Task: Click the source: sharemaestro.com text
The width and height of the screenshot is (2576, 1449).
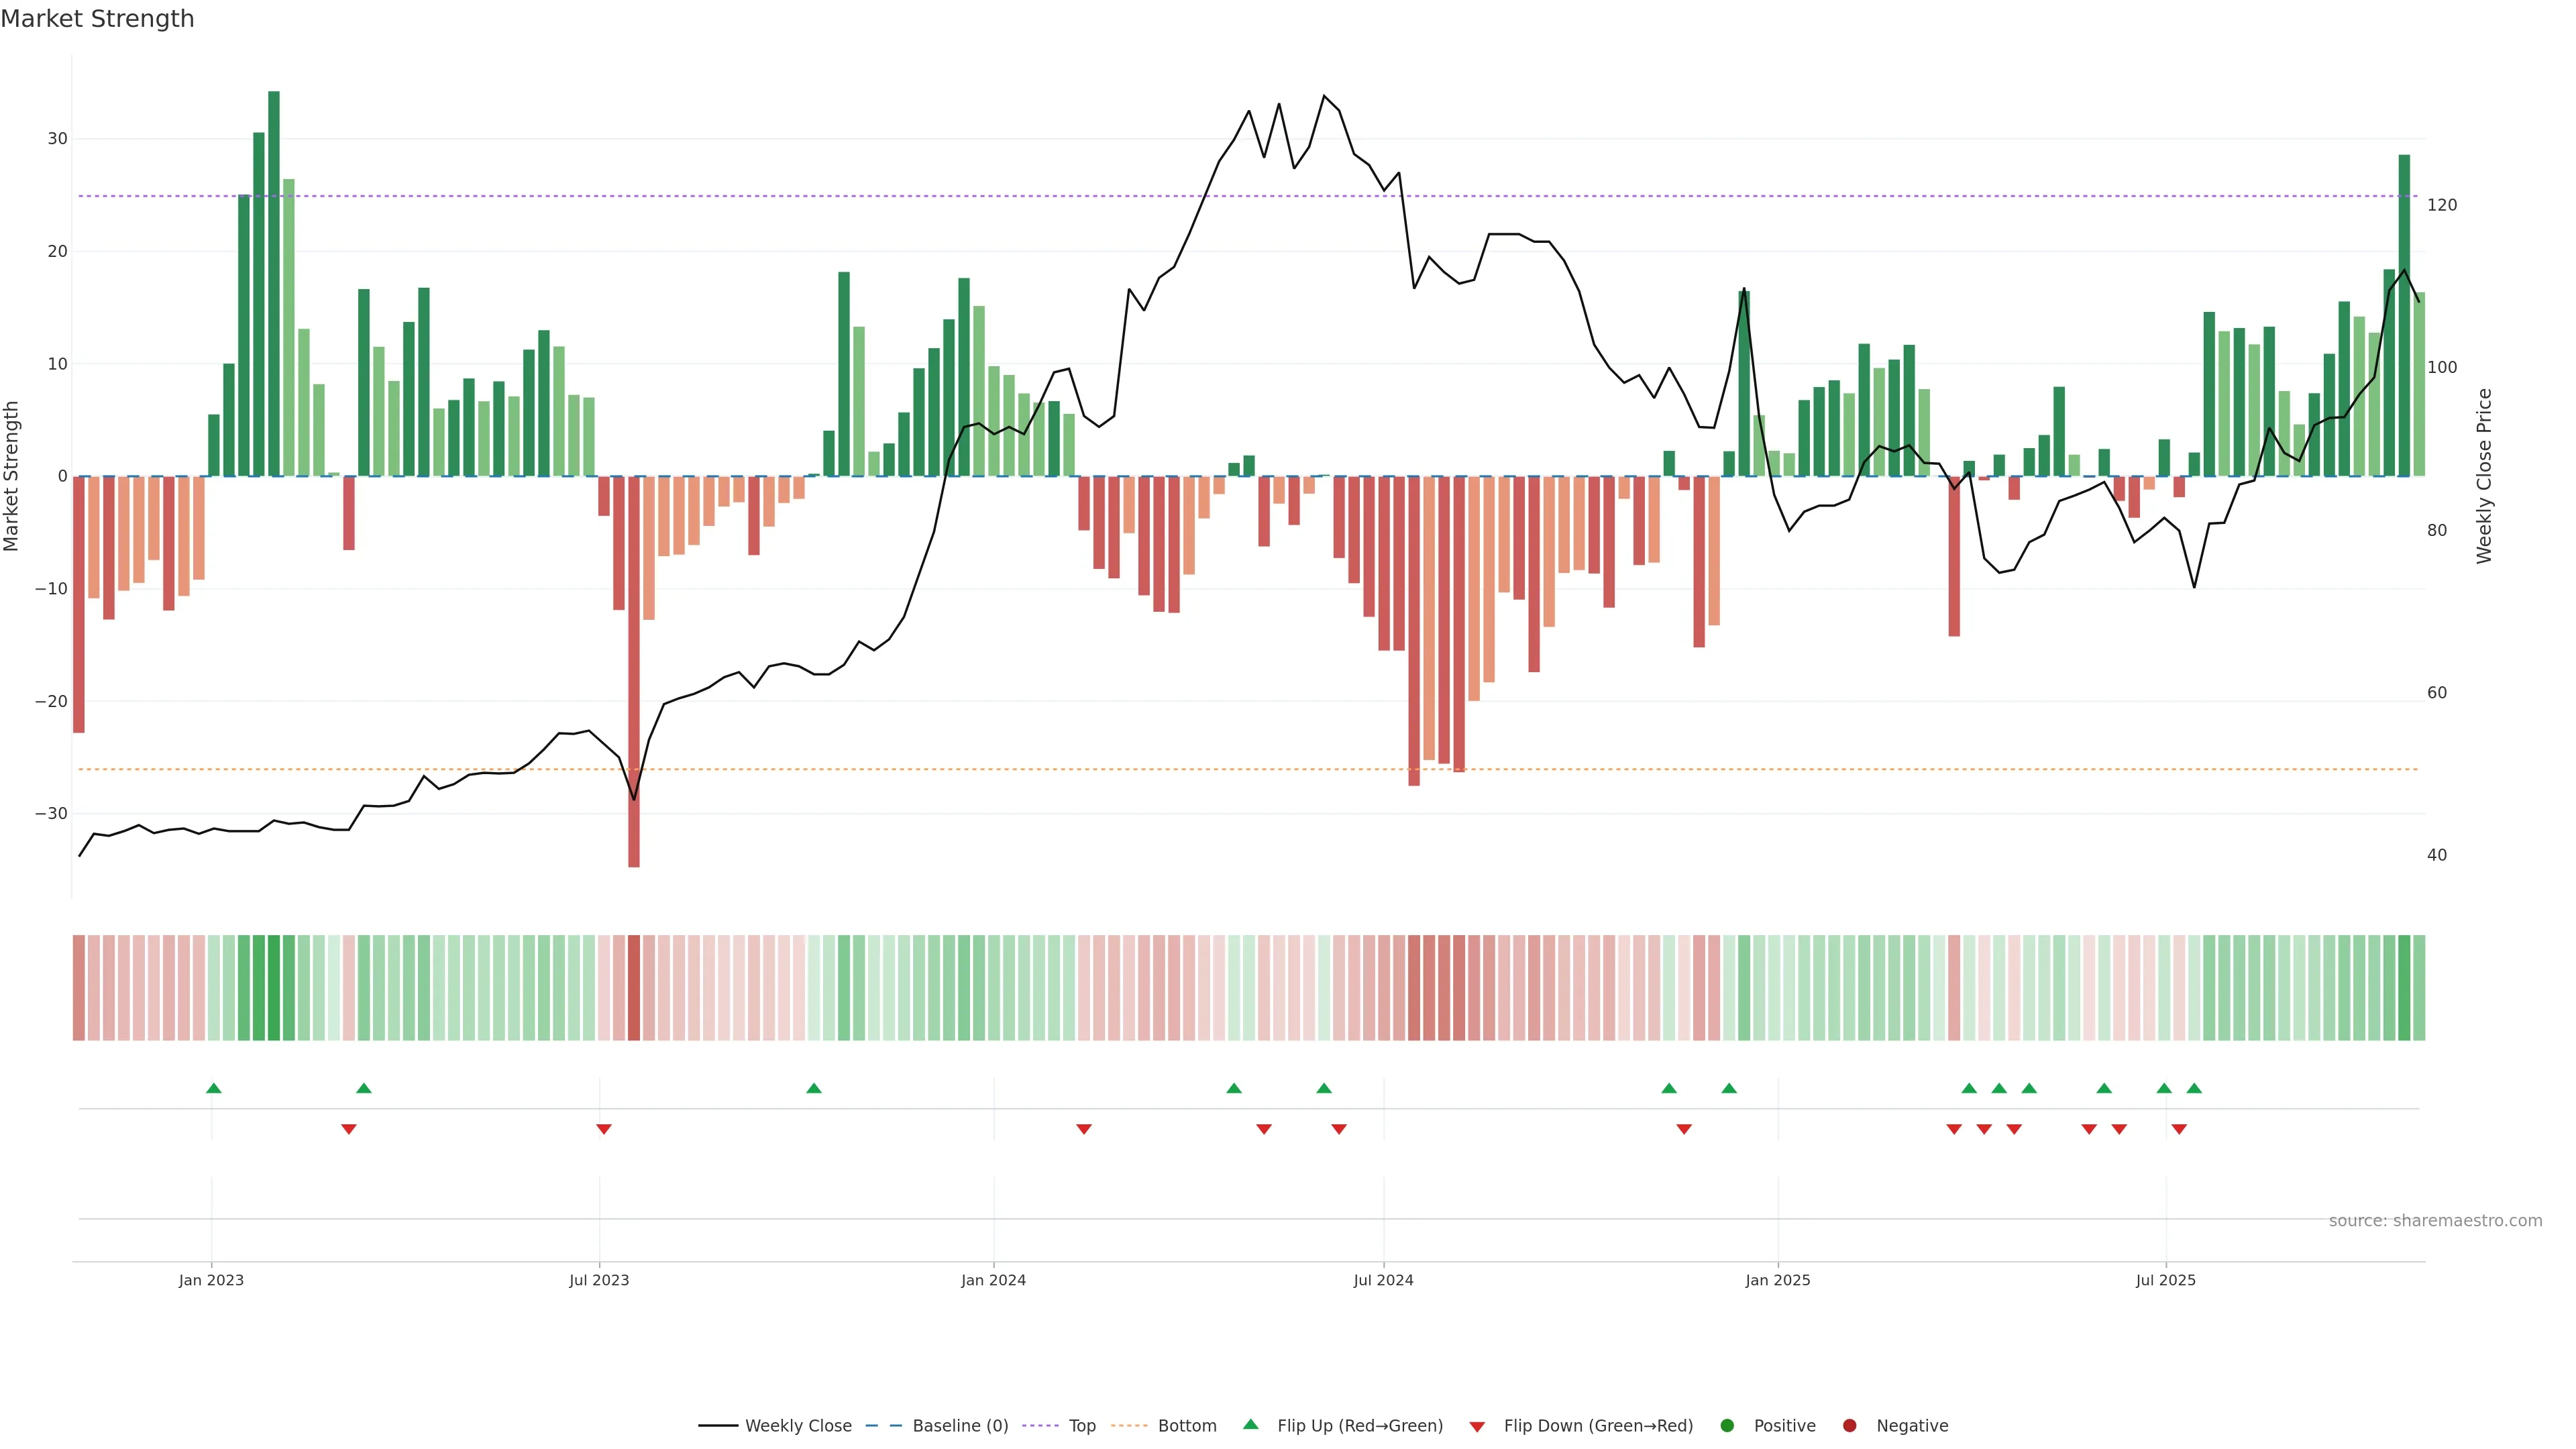Action: [x=2435, y=1221]
